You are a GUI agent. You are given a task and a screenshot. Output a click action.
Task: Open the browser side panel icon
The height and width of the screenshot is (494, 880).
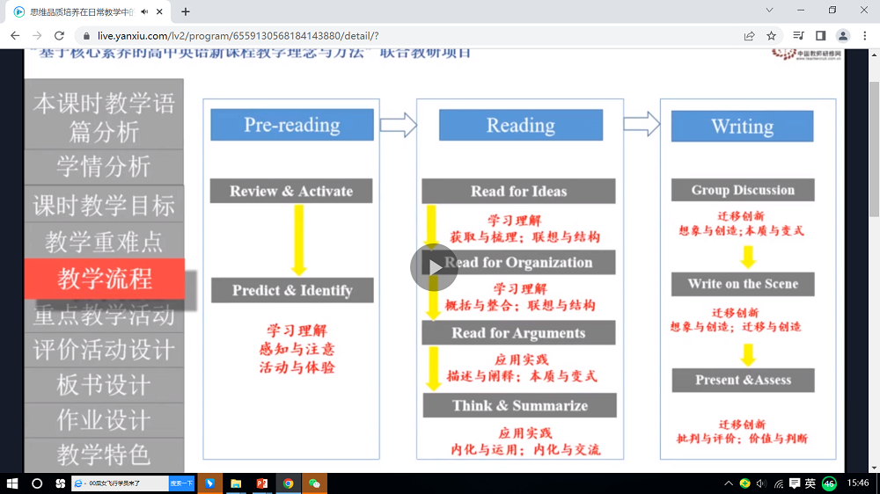tap(820, 36)
